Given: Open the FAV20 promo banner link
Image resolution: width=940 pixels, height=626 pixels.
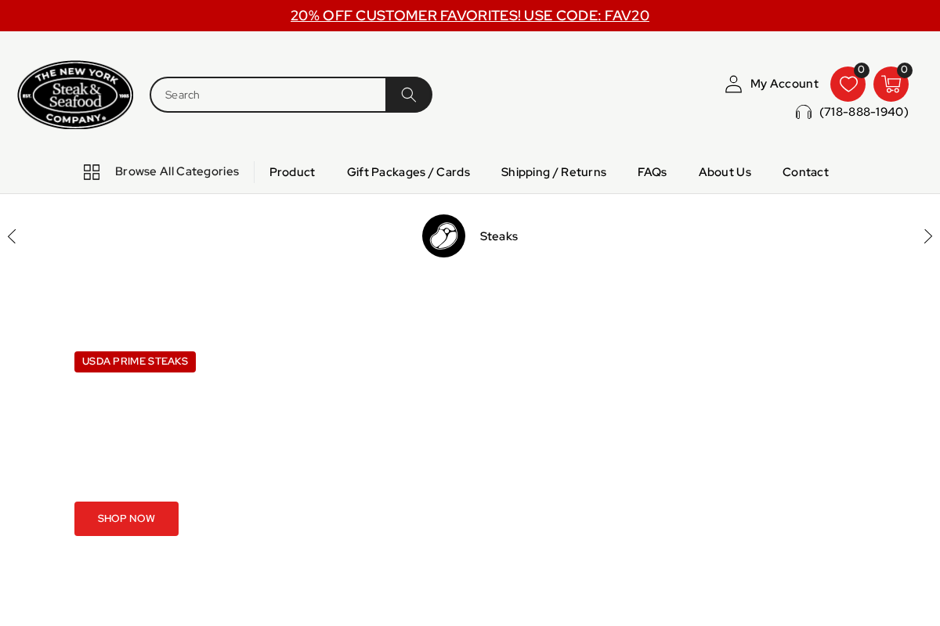Looking at the screenshot, I should (x=470, y=15).
